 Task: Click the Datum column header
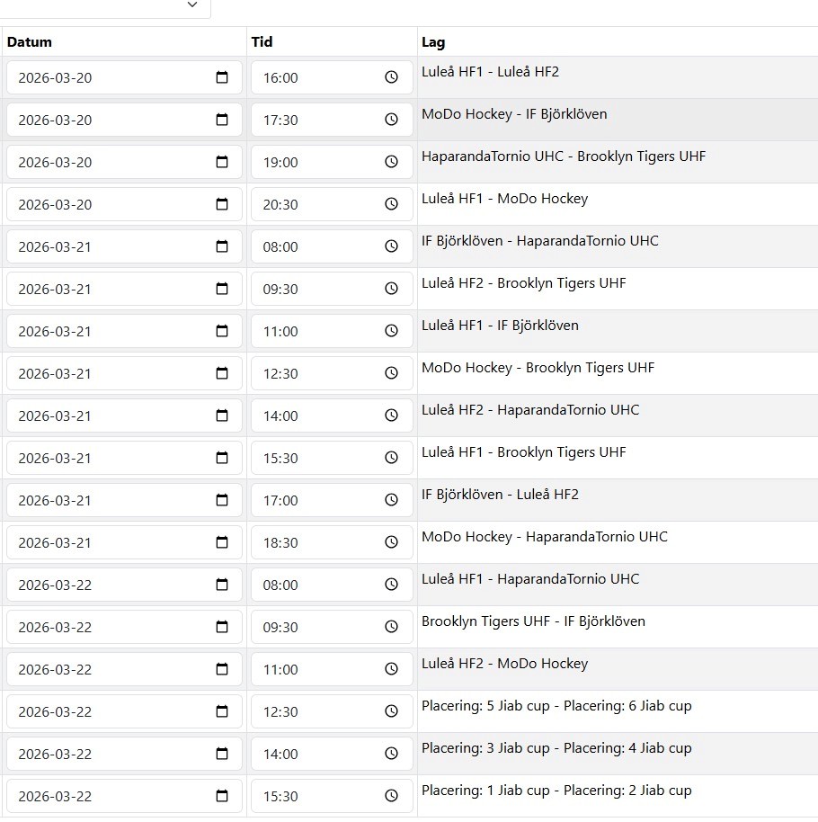[x=30, y=42]
